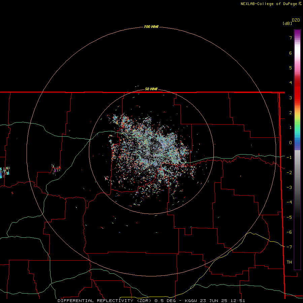The image size is (303, 303).
Task: Select "DIFFERENTIAL REFLECTIVITY" in the bottom caption
Action: click(96, 301)
